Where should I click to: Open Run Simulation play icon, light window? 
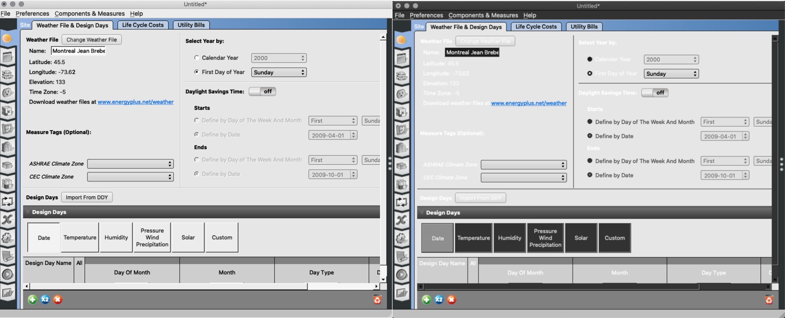point(8,274)
